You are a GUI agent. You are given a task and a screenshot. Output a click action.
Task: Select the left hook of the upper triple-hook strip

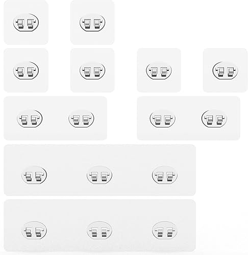pyautogui.click(x=34, y=175)
